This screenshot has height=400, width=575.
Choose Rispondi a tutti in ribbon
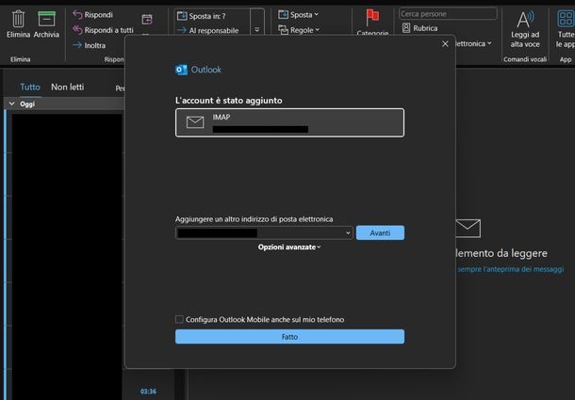pyautogui.click(x=103, y=30)
